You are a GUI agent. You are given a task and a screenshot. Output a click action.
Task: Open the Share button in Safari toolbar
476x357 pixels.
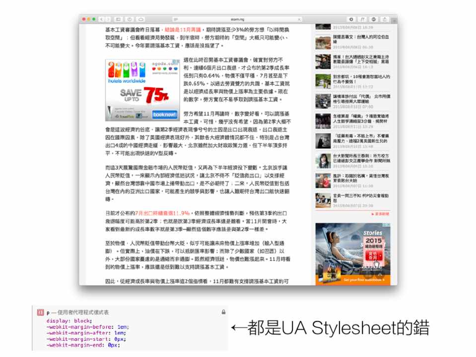[x=385, y=19]
